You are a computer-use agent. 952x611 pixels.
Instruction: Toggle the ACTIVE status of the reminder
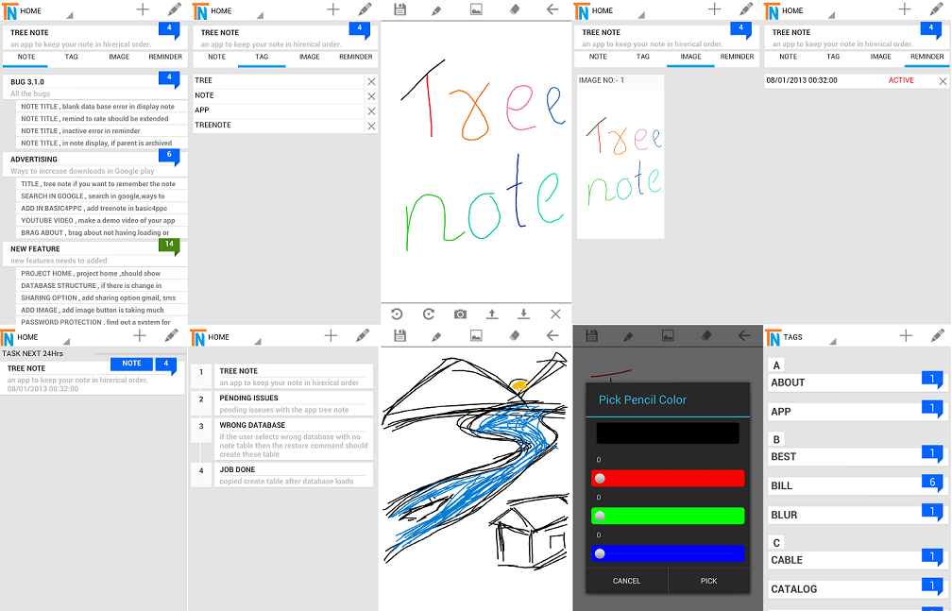click(x=901, y=80)
